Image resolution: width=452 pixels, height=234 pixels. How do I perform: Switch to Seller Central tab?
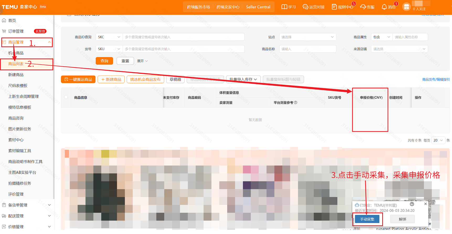coord(258,7)
